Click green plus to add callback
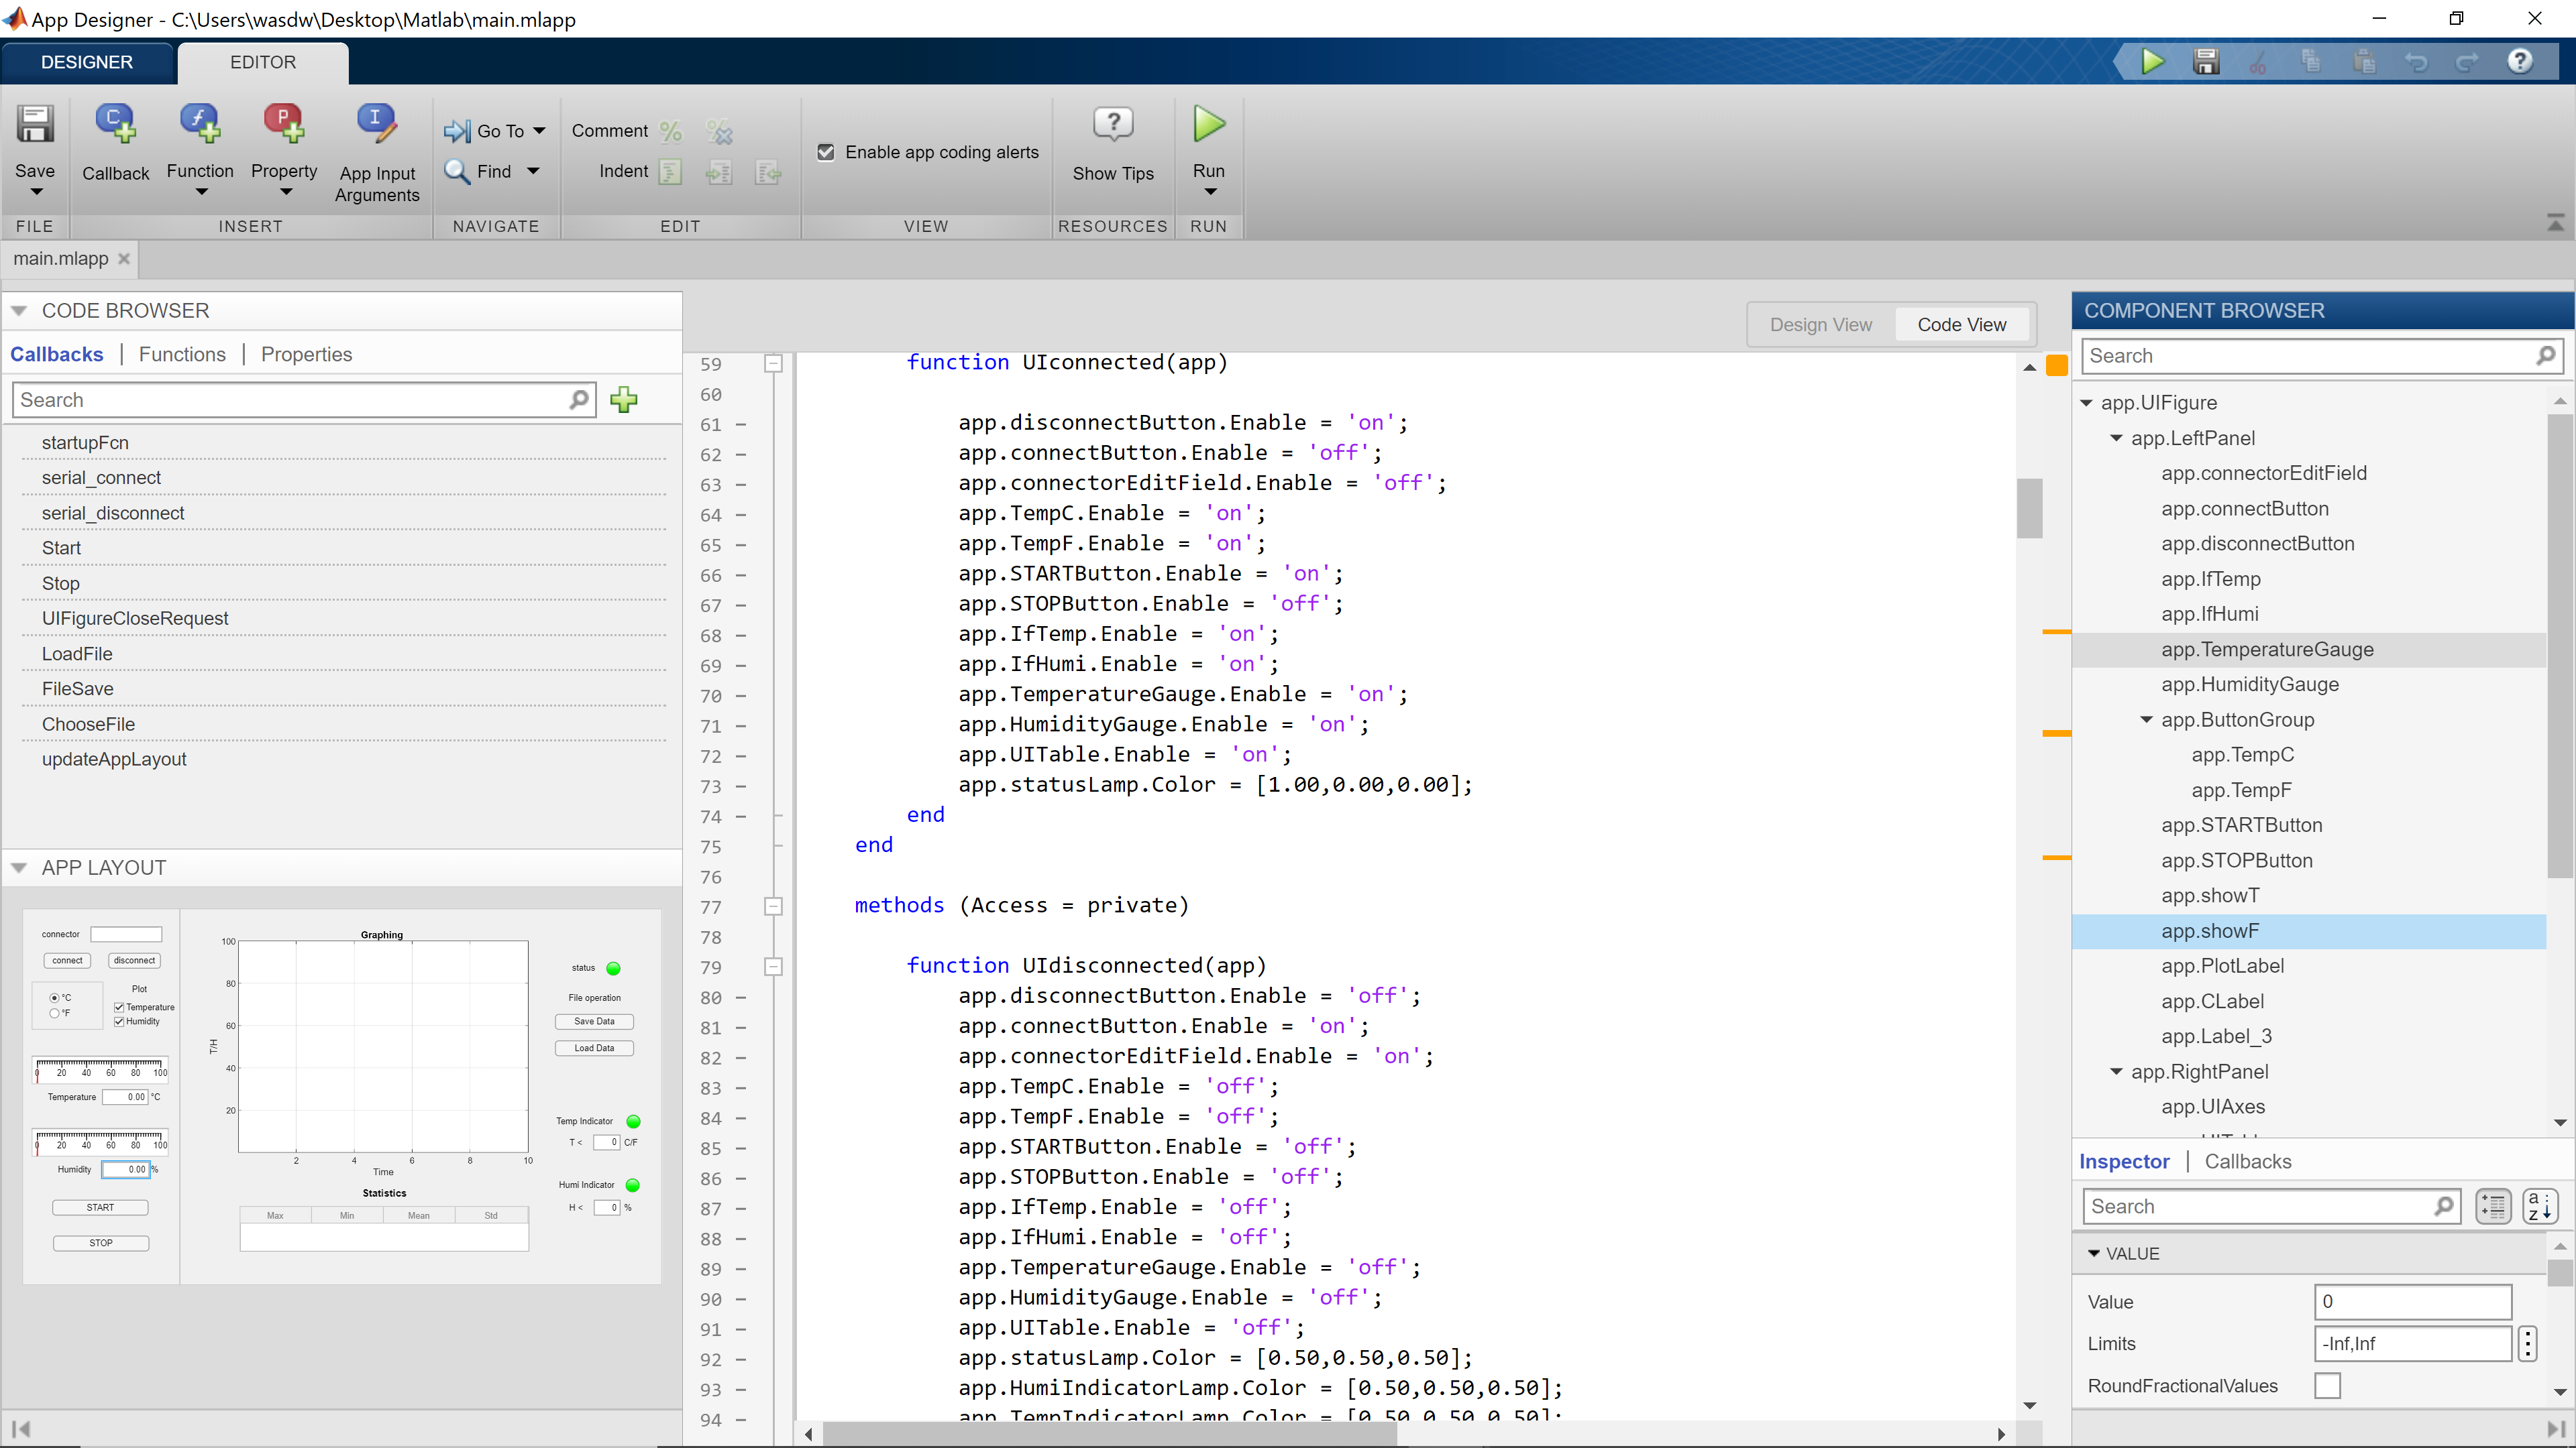The height and width of the screenshot is (1448, 2576). click(x=624, y=400)
